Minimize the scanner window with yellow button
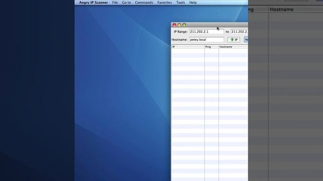This screenshot has height=181, width=323. click(x=179, y=25)
